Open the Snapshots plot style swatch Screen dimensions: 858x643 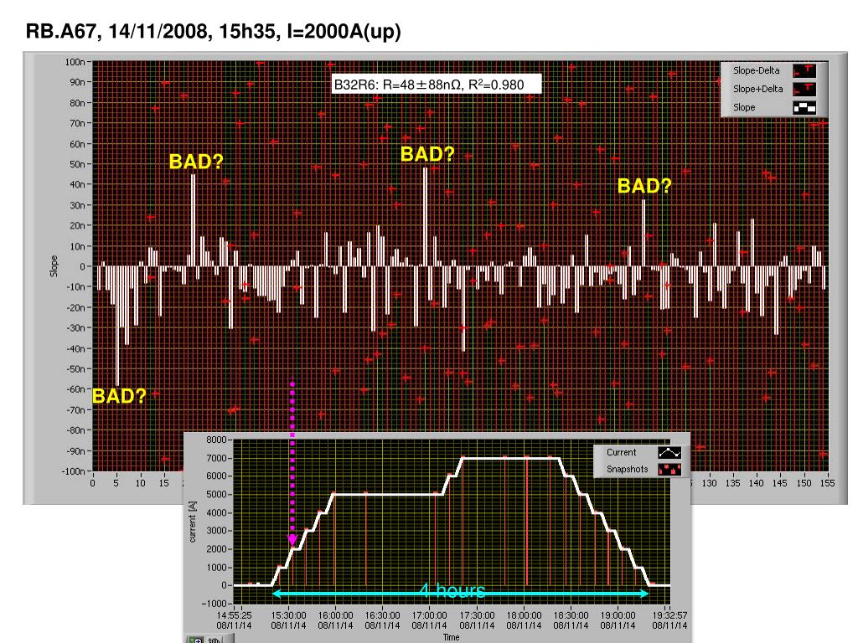pos(669,469)
